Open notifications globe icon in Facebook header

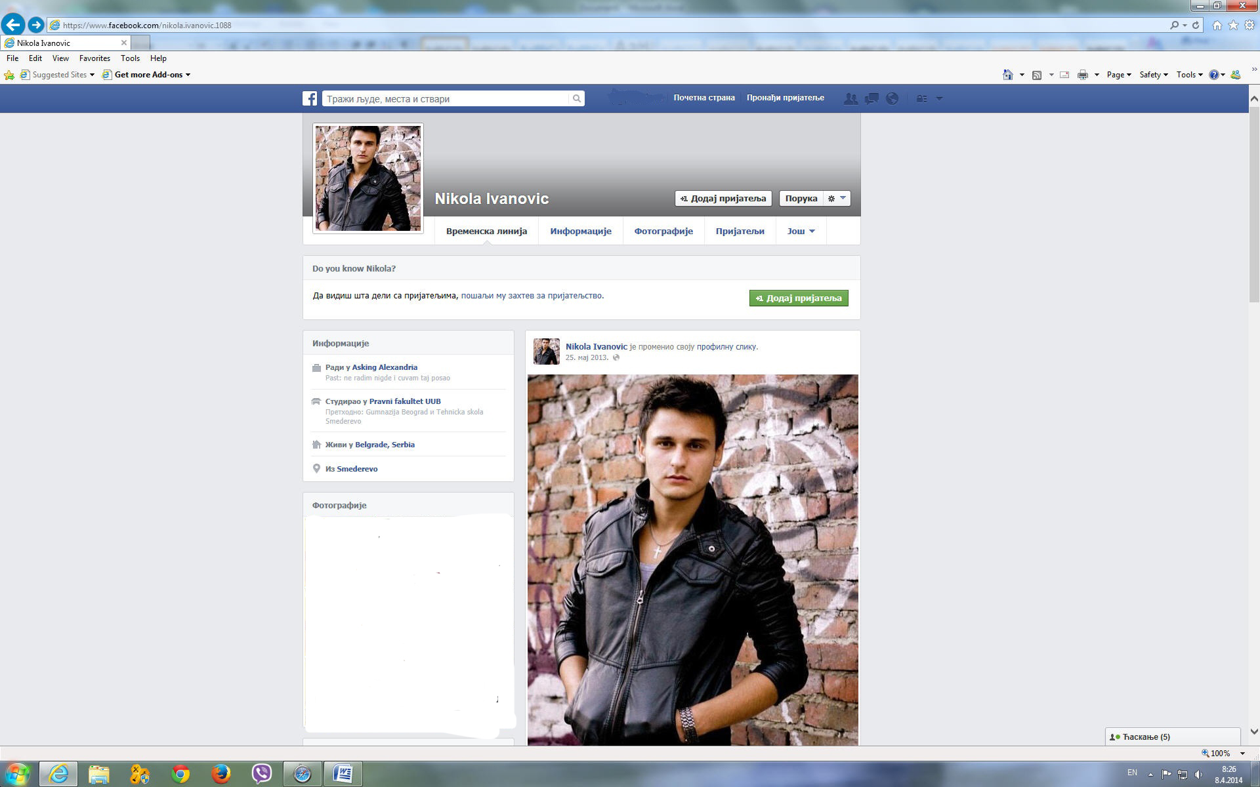[892, 98]
